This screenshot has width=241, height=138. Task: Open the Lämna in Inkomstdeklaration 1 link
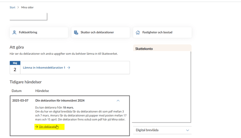point(44,68)
